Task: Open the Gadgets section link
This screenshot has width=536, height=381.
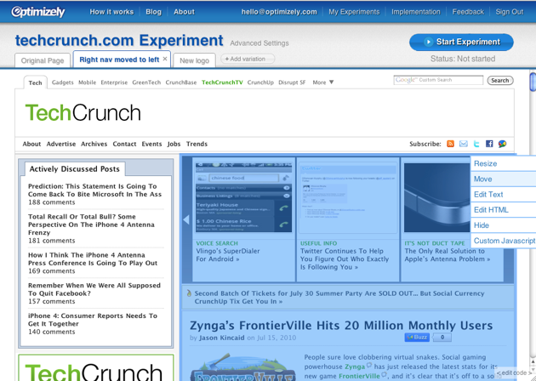Action: (63, 82)
